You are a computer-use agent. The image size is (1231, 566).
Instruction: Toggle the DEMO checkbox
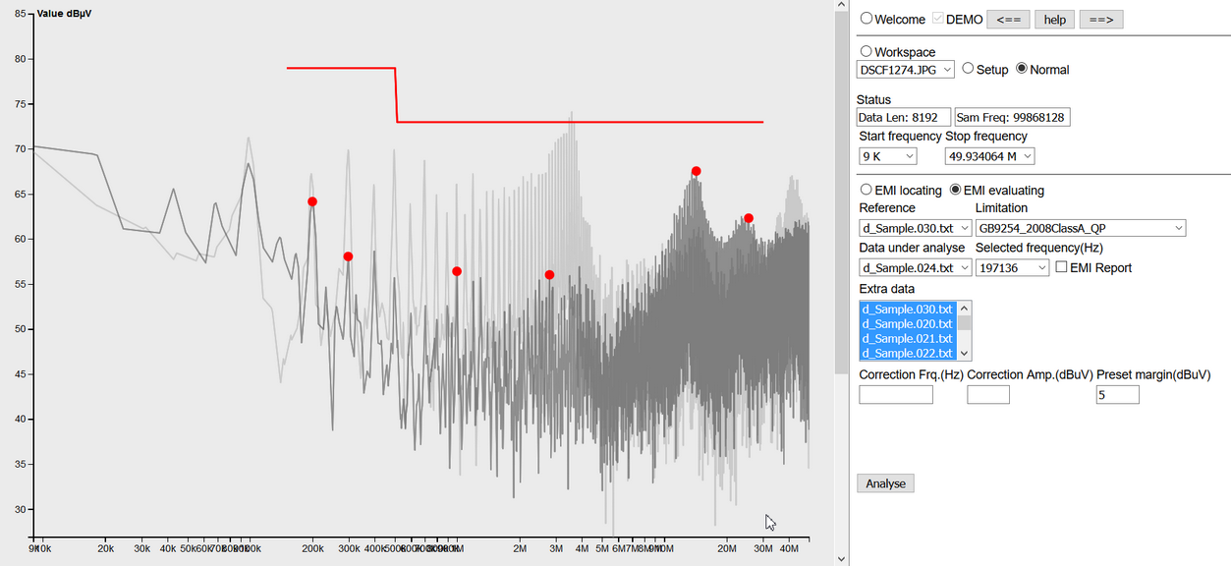[938, 19]
